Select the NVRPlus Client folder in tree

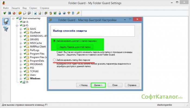pos(38,47)
